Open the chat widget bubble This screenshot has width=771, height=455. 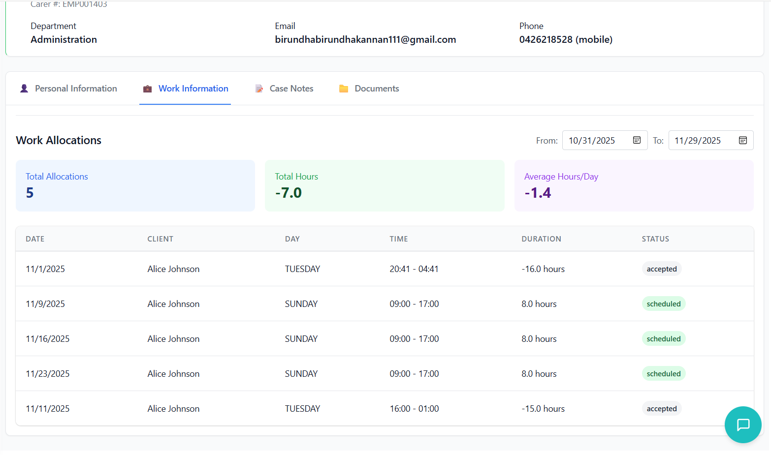pos(742,424)
